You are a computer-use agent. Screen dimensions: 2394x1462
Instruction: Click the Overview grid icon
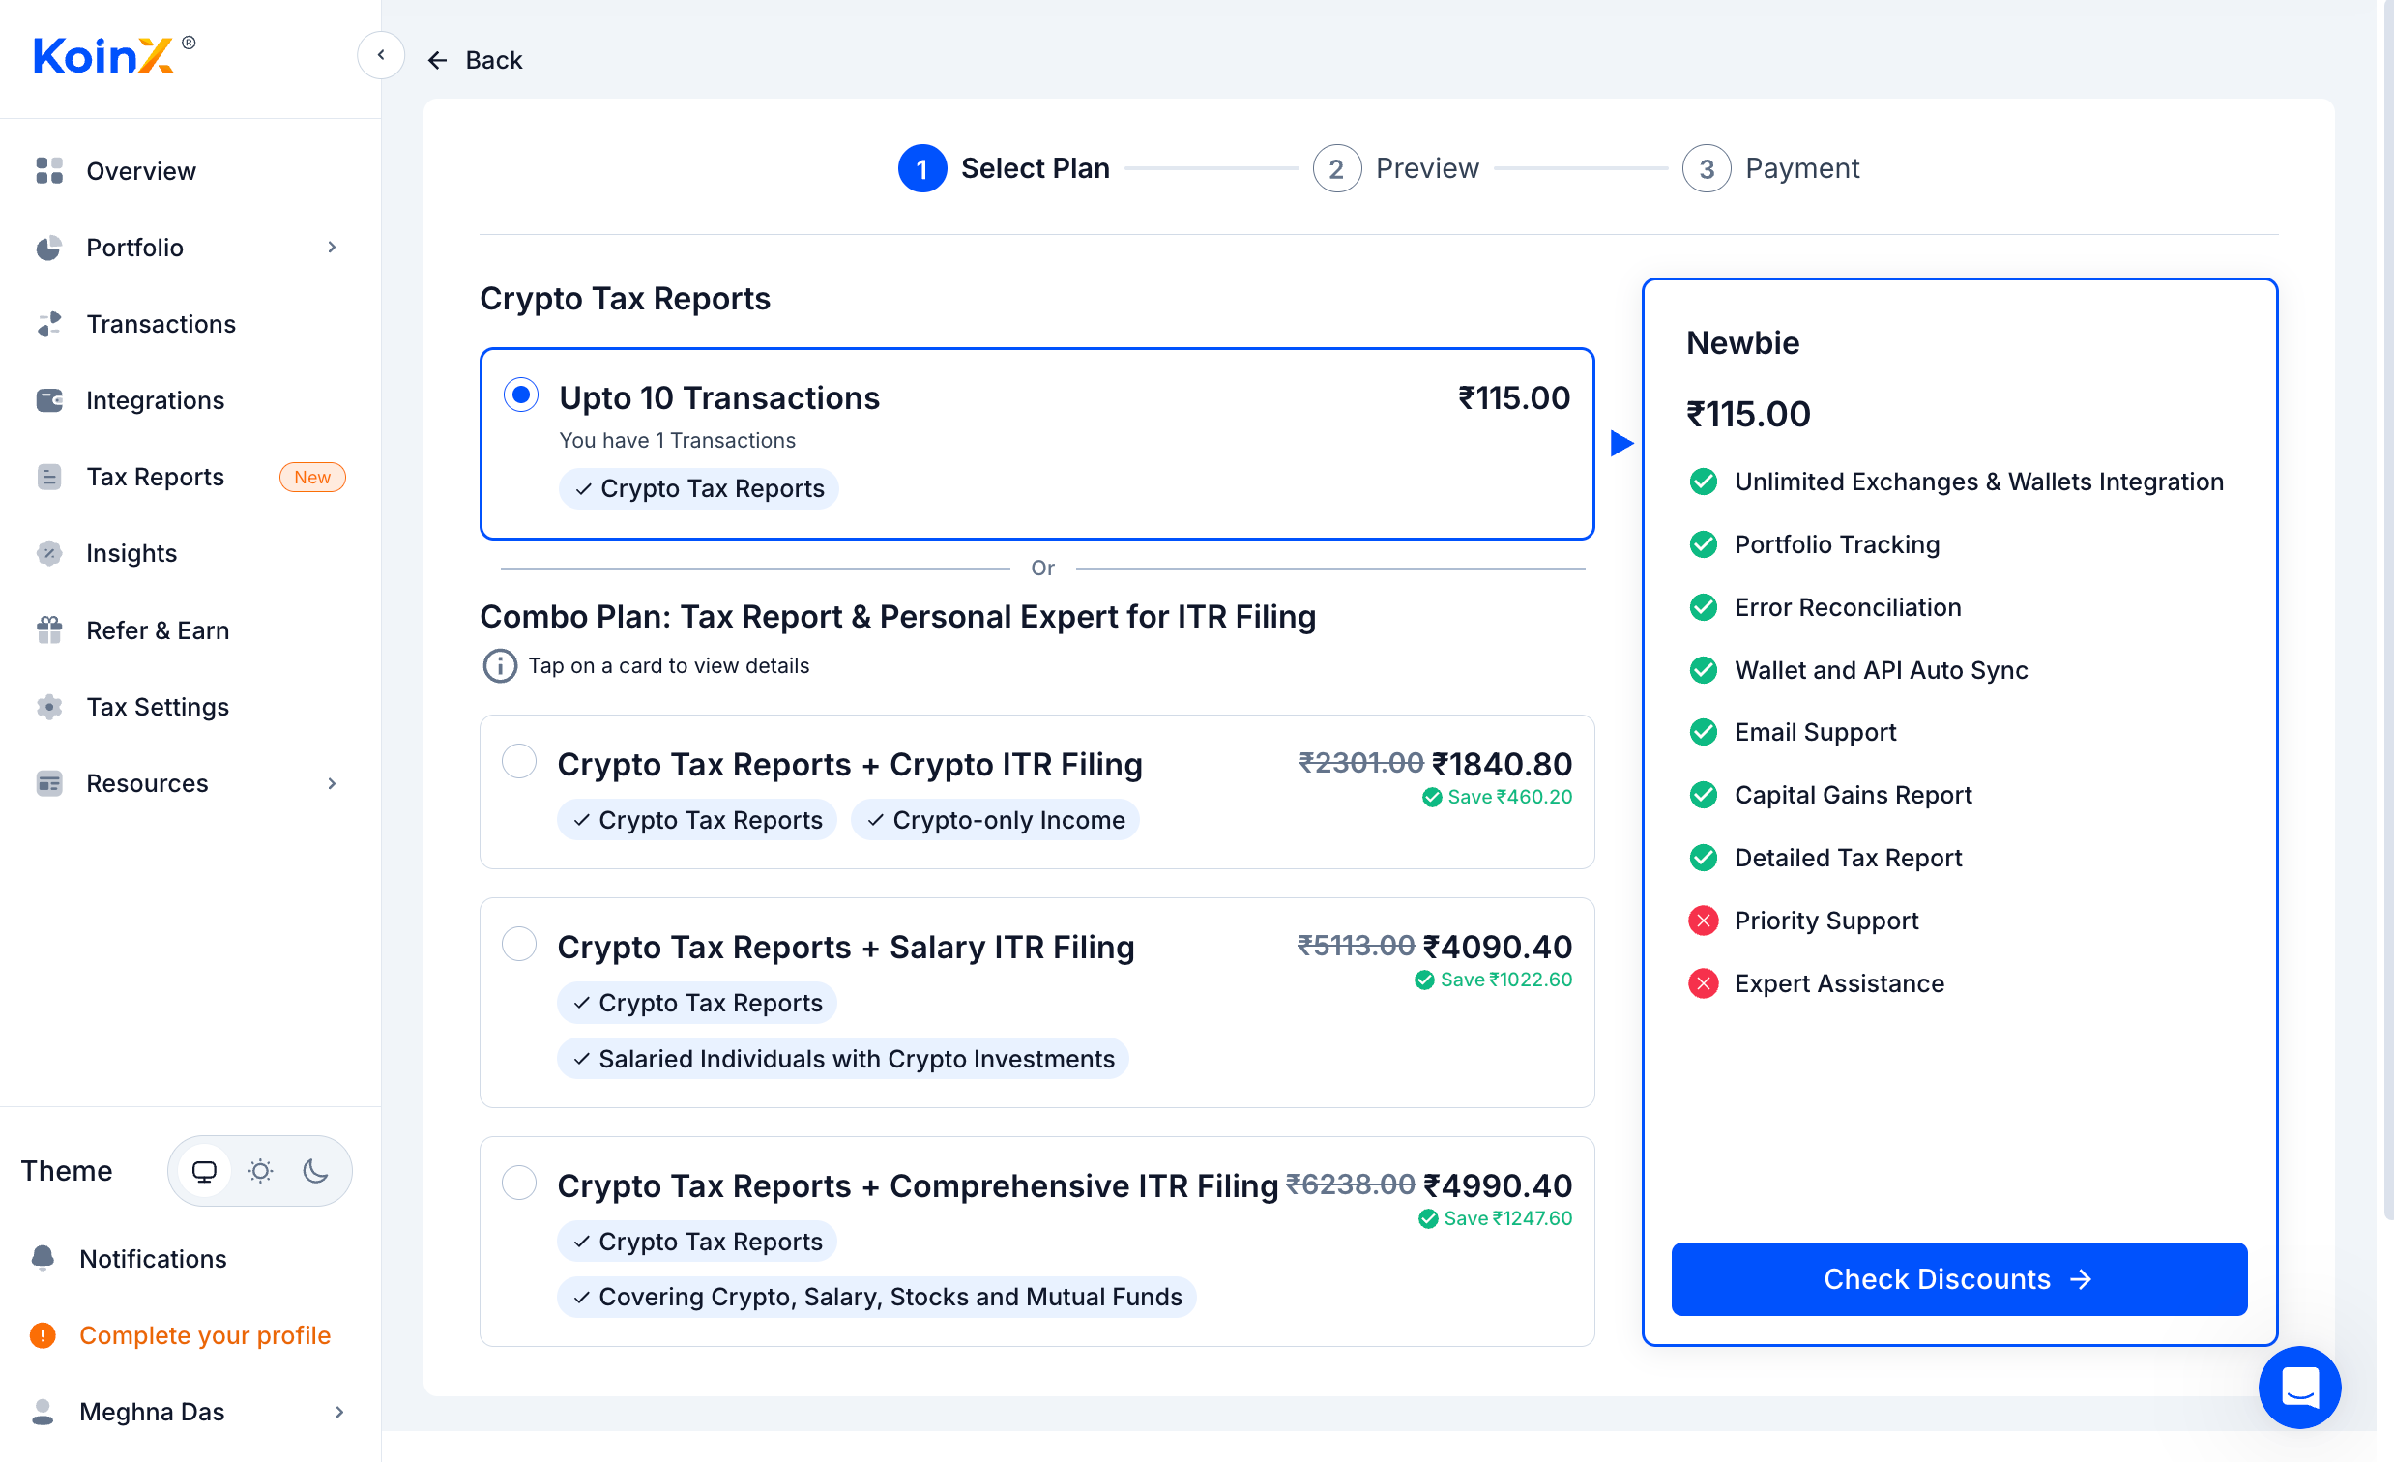tap(49, 170)
